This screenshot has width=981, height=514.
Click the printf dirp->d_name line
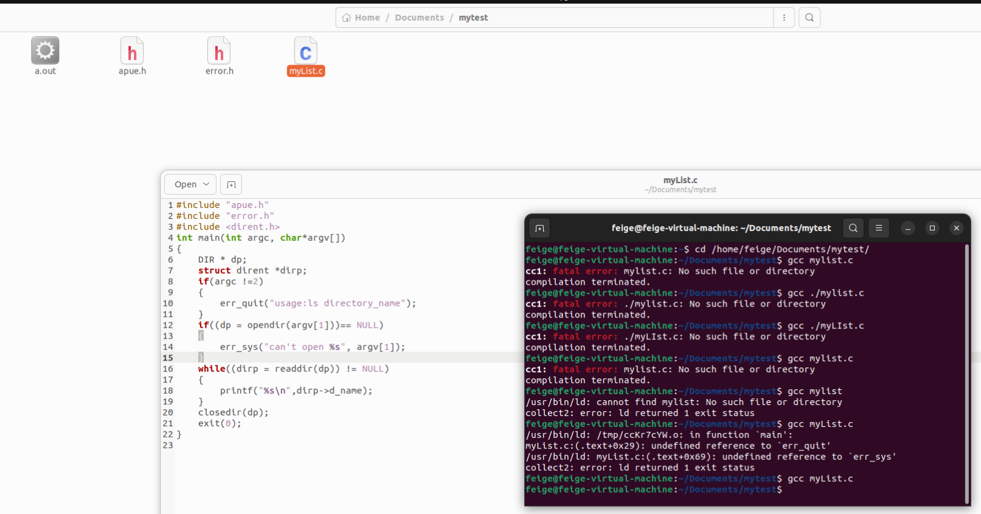point(296,391)
